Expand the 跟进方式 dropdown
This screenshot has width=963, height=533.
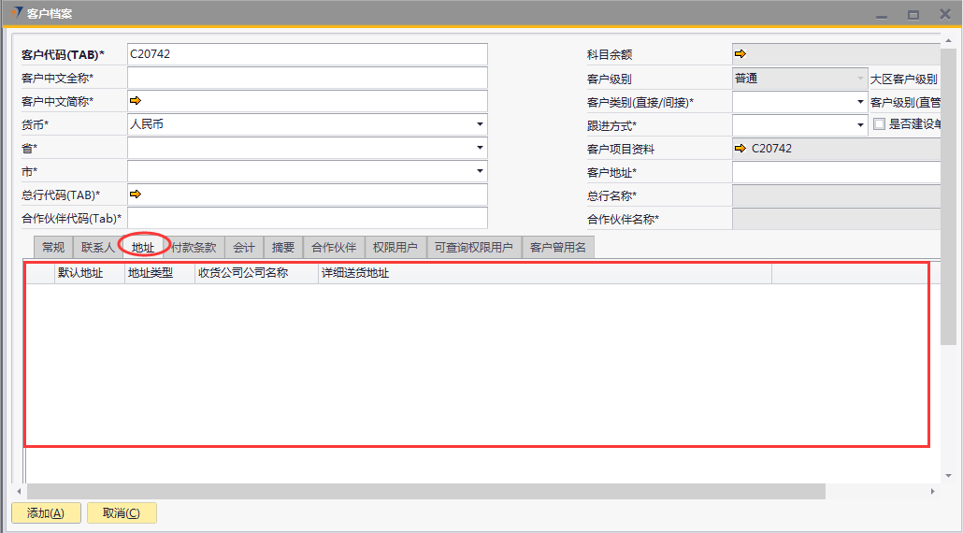pyautogui.click(x=860, y=124)
